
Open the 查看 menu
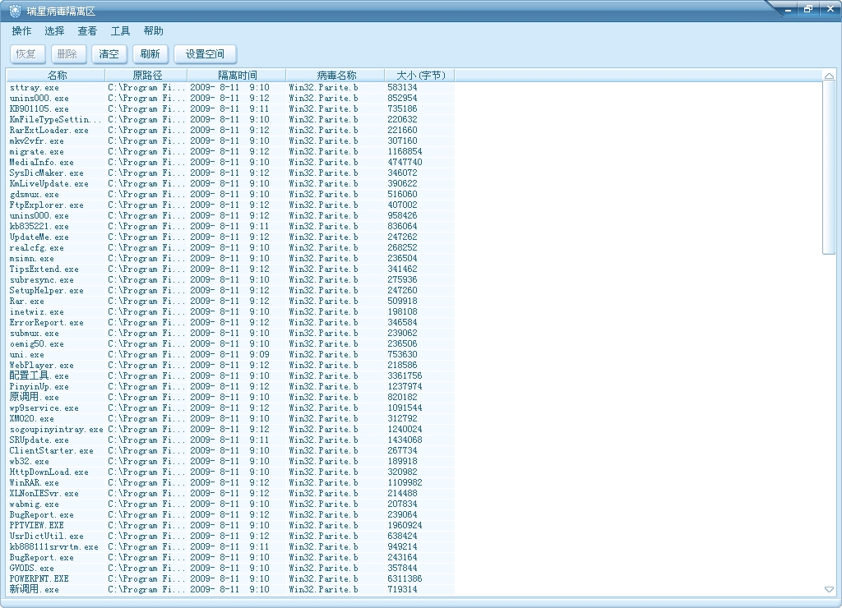[x=87, y=31]
